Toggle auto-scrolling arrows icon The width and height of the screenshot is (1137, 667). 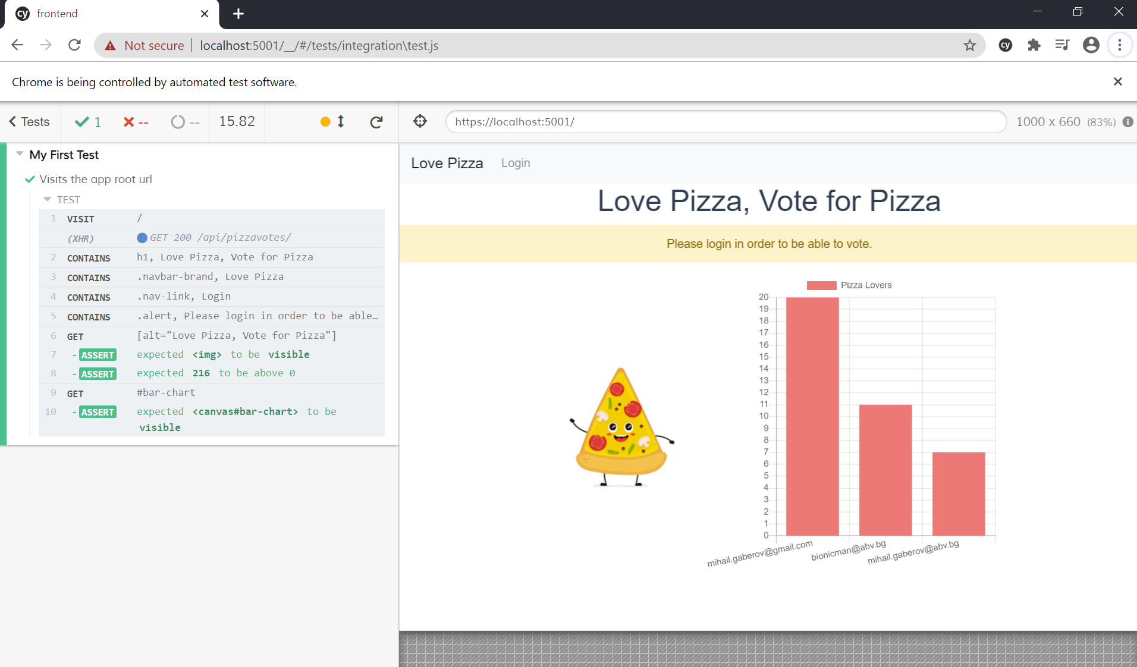[341, 121]
